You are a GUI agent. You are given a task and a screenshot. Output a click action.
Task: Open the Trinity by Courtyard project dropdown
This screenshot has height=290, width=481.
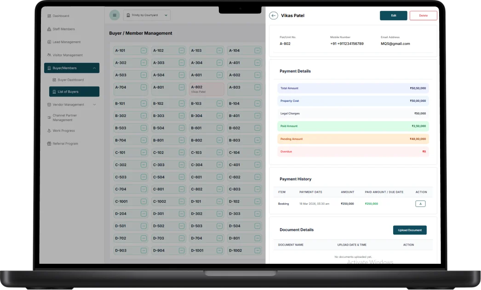[147, 15]
